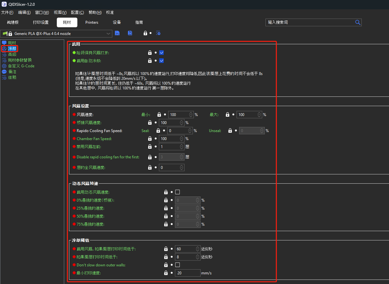
Task: Click lock icon for 始终保持风扇打开
Action: pyautogui.click(x=150, y=53)
